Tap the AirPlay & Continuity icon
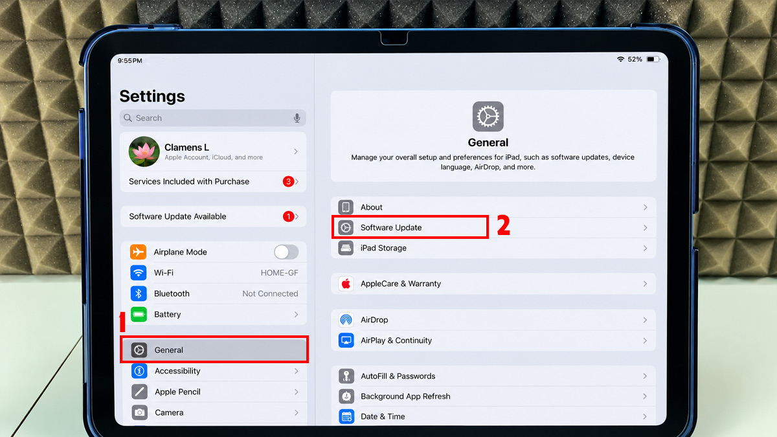Screen dimensions: 777x437 pyautogui.click(x=346, y=340)
